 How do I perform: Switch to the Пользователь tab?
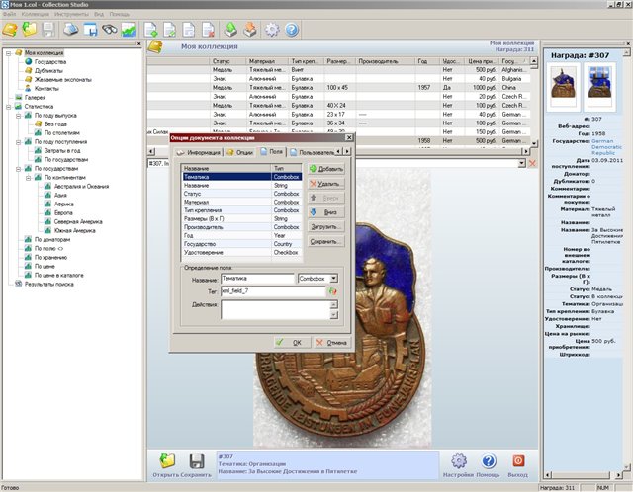pos(312,152)
